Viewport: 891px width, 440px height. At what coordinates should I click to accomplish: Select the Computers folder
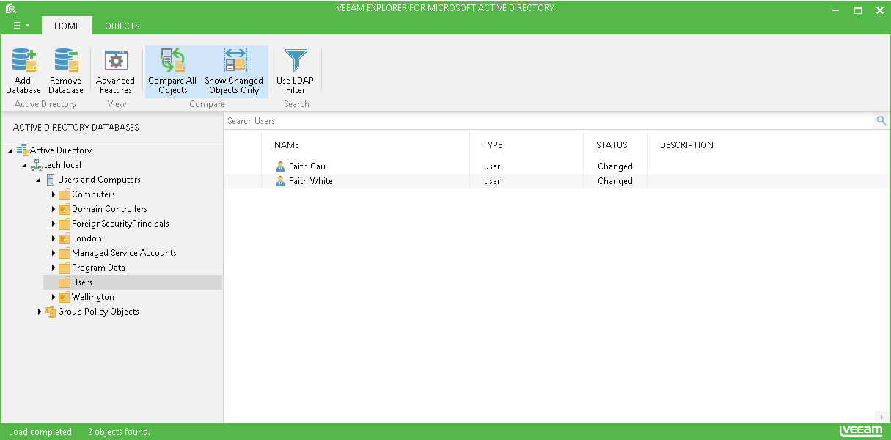(93, 194)
